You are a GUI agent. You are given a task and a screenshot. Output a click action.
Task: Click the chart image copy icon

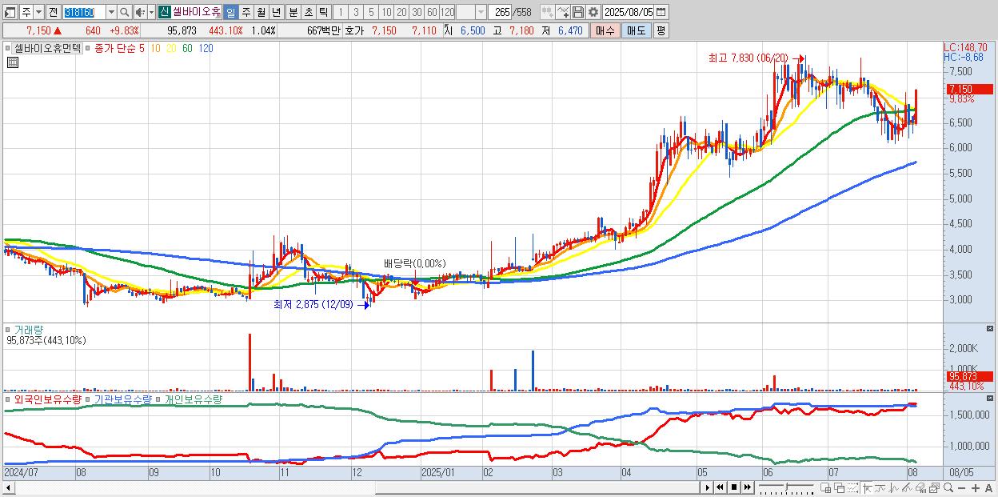pyautogui.click(x=935, y=488)
